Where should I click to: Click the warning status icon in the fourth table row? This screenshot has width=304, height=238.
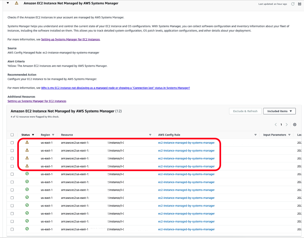point(27,166)
